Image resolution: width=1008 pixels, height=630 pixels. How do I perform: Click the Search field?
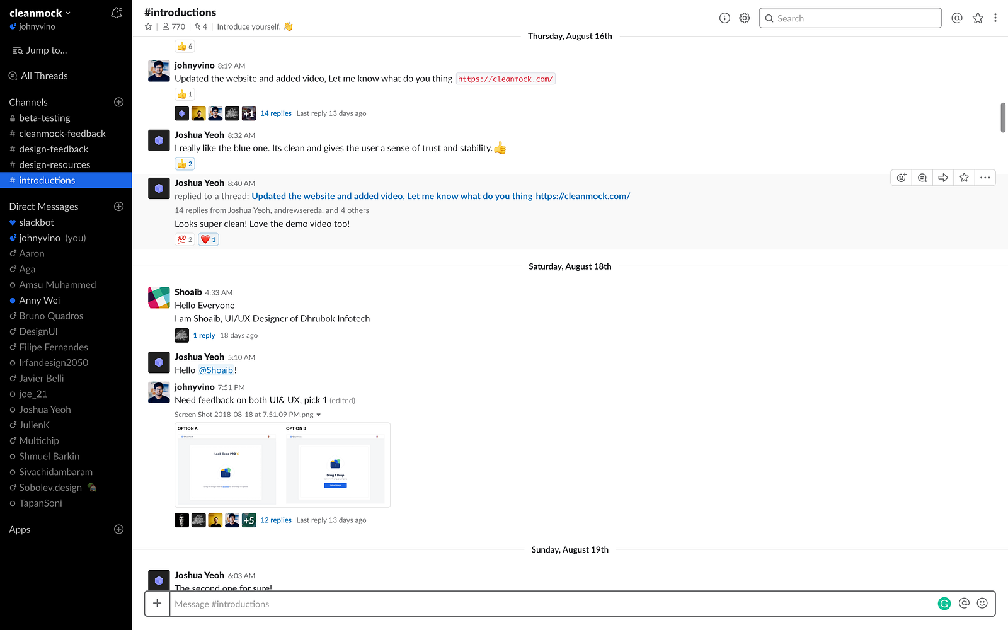(x=850, y=18)
